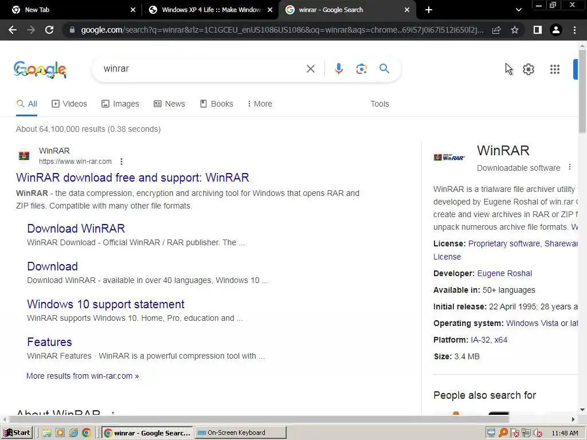Click the address bar URL

tap(281, 30)
